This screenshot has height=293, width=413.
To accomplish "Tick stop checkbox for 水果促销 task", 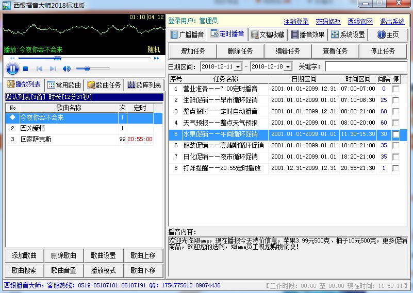I will tap(395, 134).
